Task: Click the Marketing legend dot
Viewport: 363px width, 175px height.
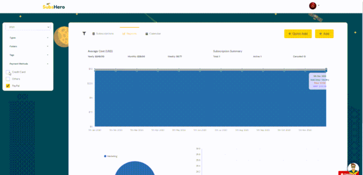Action: point(105,156)
